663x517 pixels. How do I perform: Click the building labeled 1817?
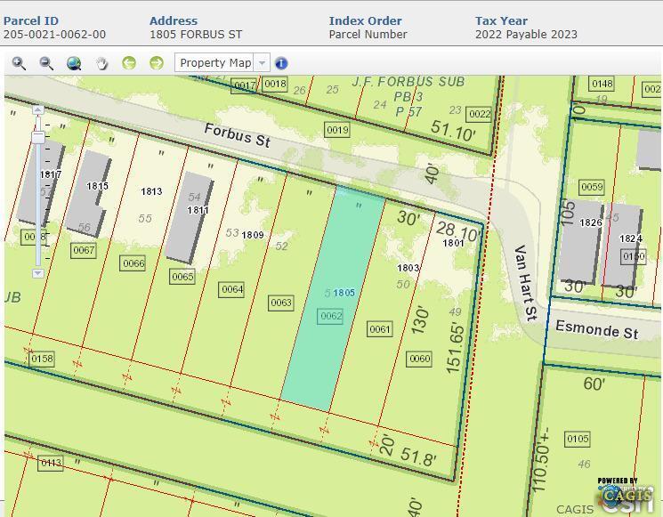pos(41,182)
